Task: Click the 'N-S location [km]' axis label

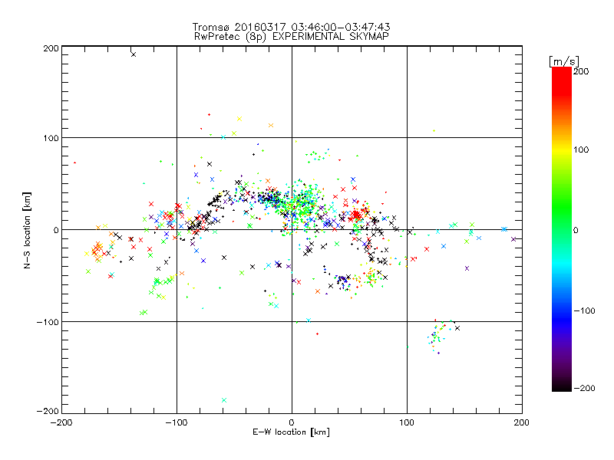Action: (x=27, y=230)
